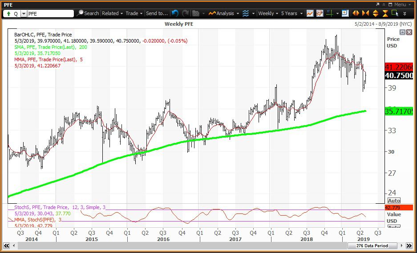Click the compress horizontally orange arrows icon
417x253 pixels.
(366, 13)
